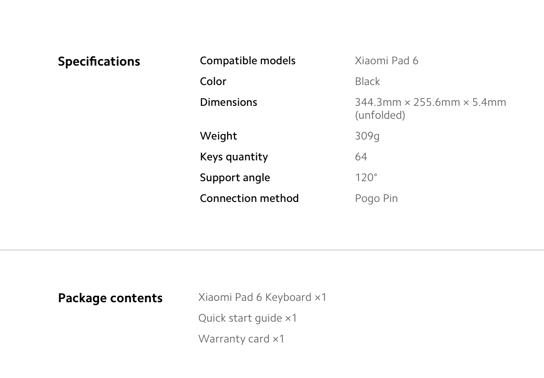The width and height of the screenshot is (544, 378).
Task: Select the Compatible models label
Action: click(248, 61)
